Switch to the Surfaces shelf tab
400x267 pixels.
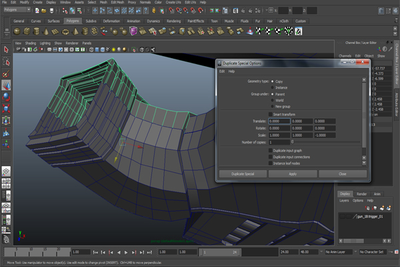[x=53, y=21]
